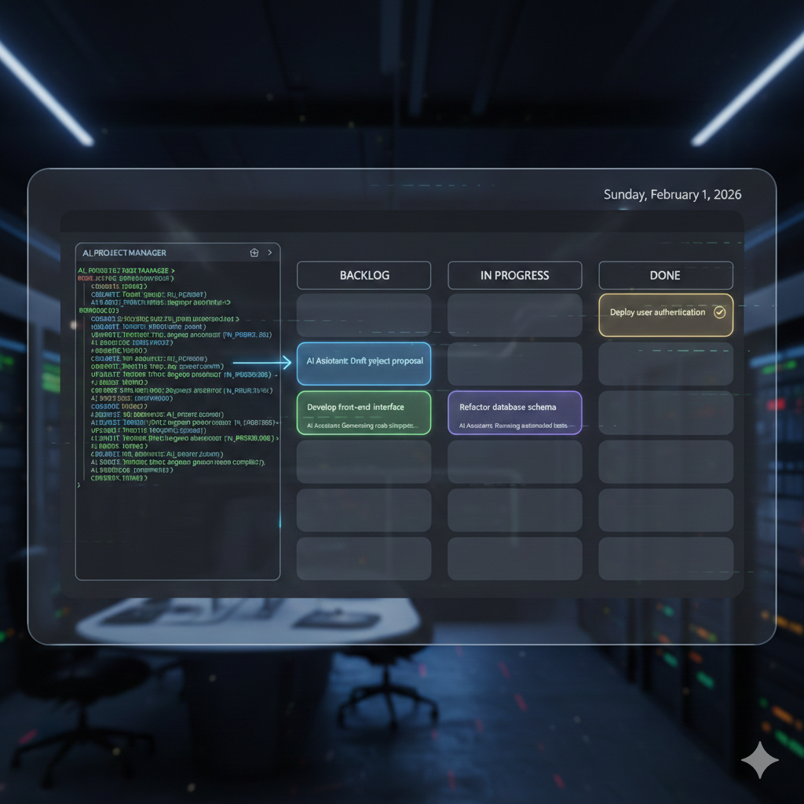Click the AI PROJECT MANAGER title bar

coord(123,252)
